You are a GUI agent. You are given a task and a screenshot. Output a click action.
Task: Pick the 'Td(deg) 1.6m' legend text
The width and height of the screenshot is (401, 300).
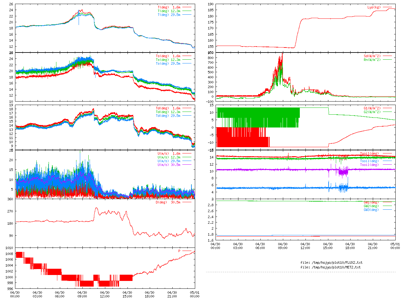pyautogui.click(x=168, y=108)
